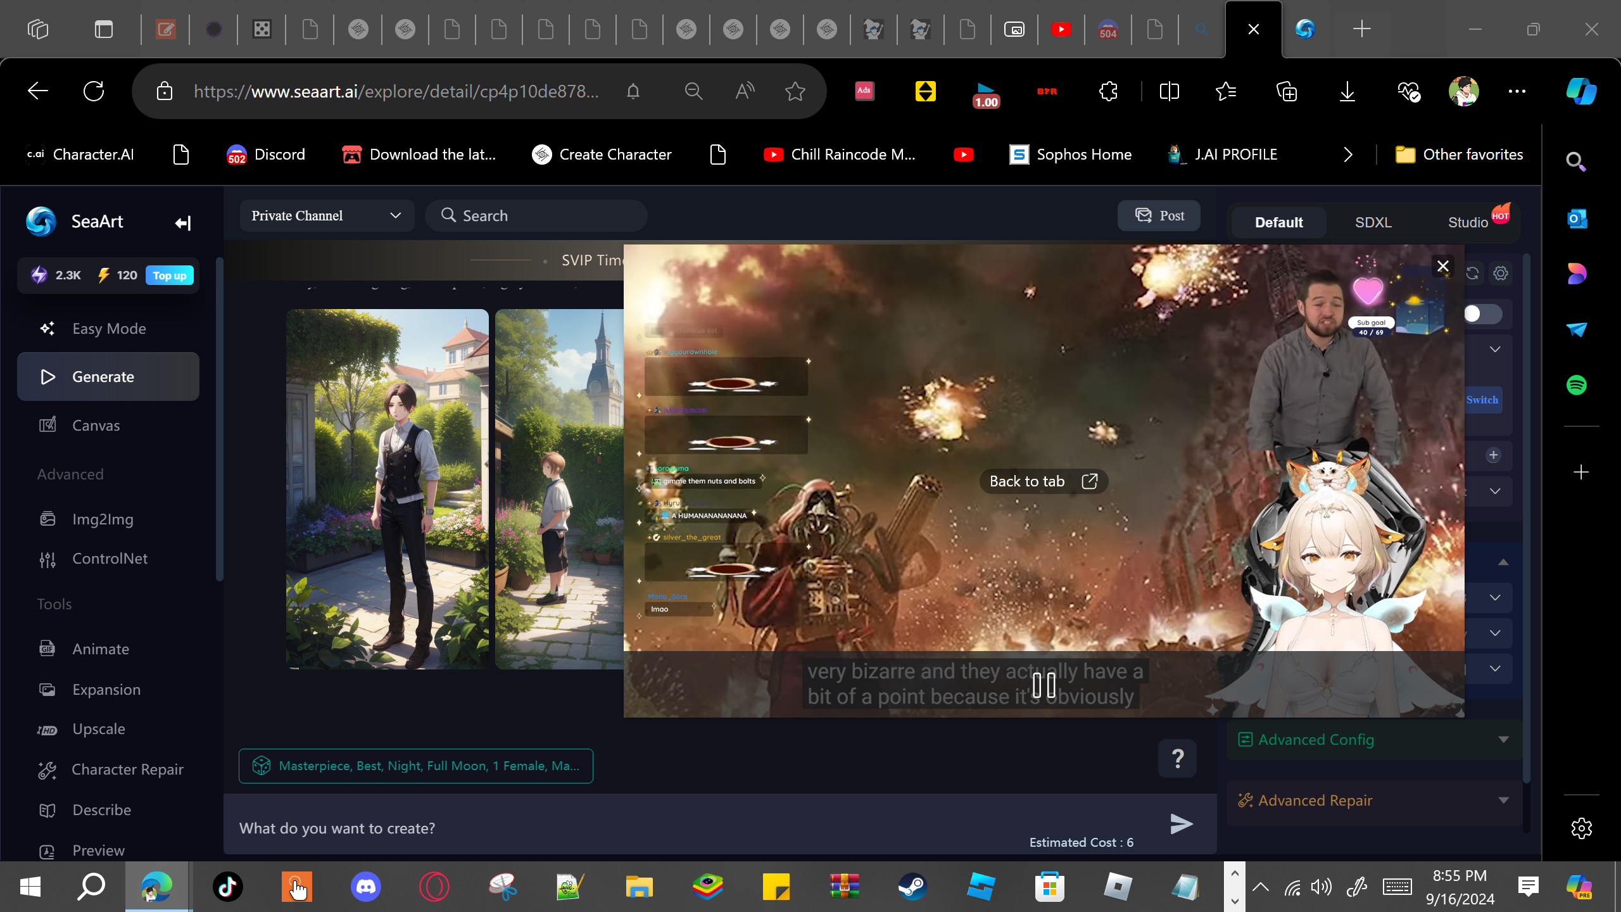Open the browser settings and more menu
Image resolution: width=1621 pixels, height=912 pixels.
[x=1517, y=91]
